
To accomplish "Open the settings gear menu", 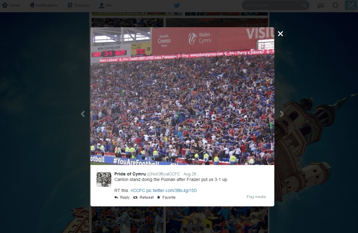I will pyautogui.click(x=335, y=5).
